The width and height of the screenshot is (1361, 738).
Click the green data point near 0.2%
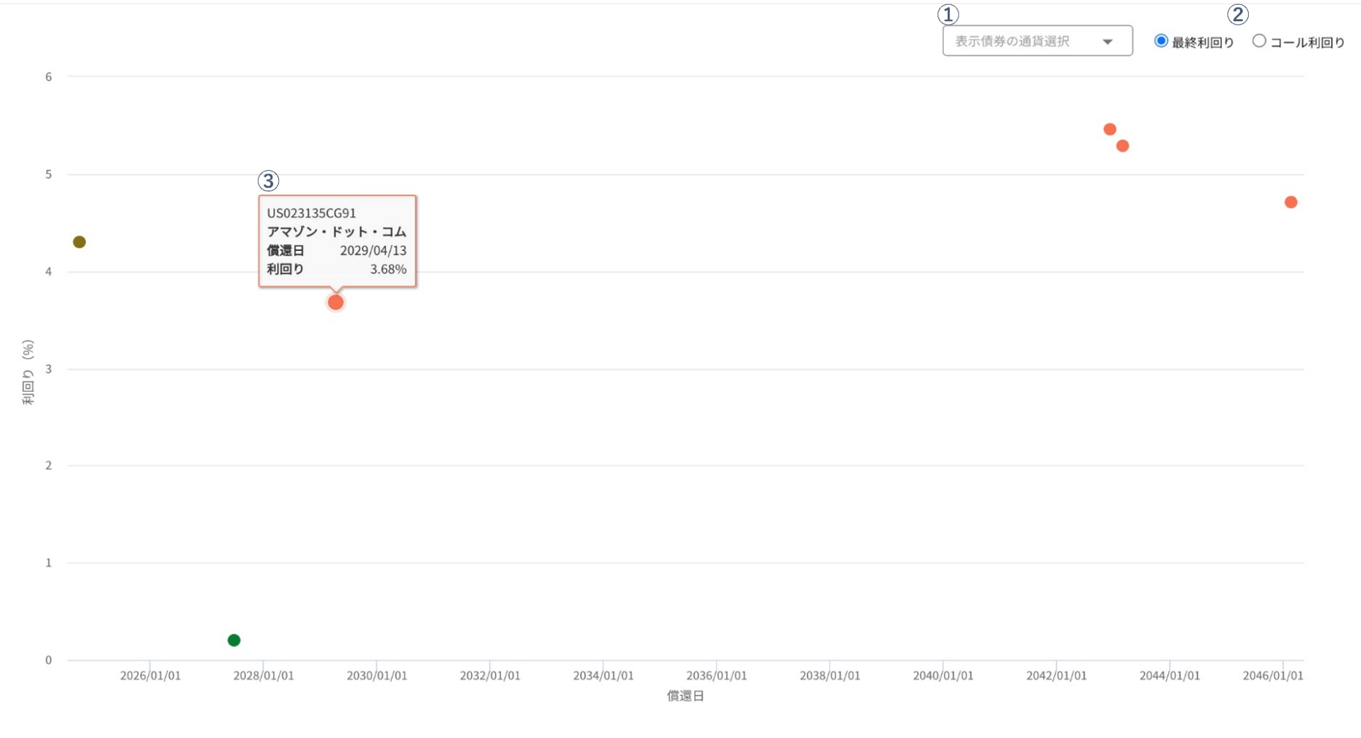(x=234, y=640)
